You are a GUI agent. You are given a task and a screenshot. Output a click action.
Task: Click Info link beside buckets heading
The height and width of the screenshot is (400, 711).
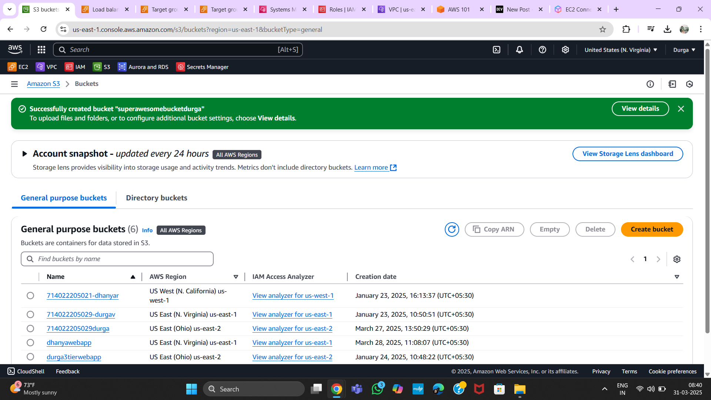[x=147, y=230]
